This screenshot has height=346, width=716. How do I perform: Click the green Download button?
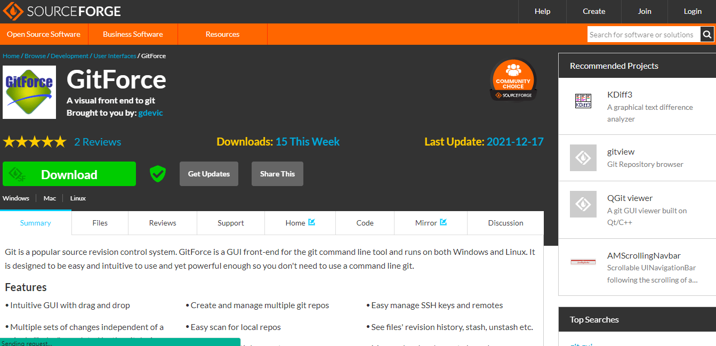(69, 174)
